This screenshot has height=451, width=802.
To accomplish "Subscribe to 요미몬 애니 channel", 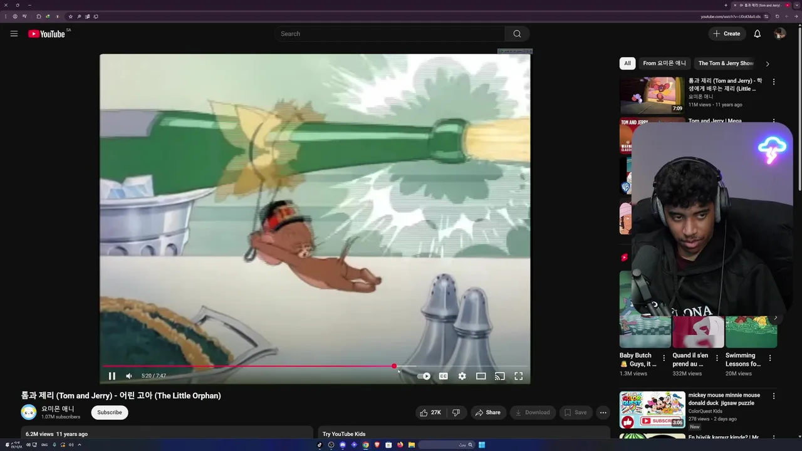I will pyautogui.click(x=110, y=412).
